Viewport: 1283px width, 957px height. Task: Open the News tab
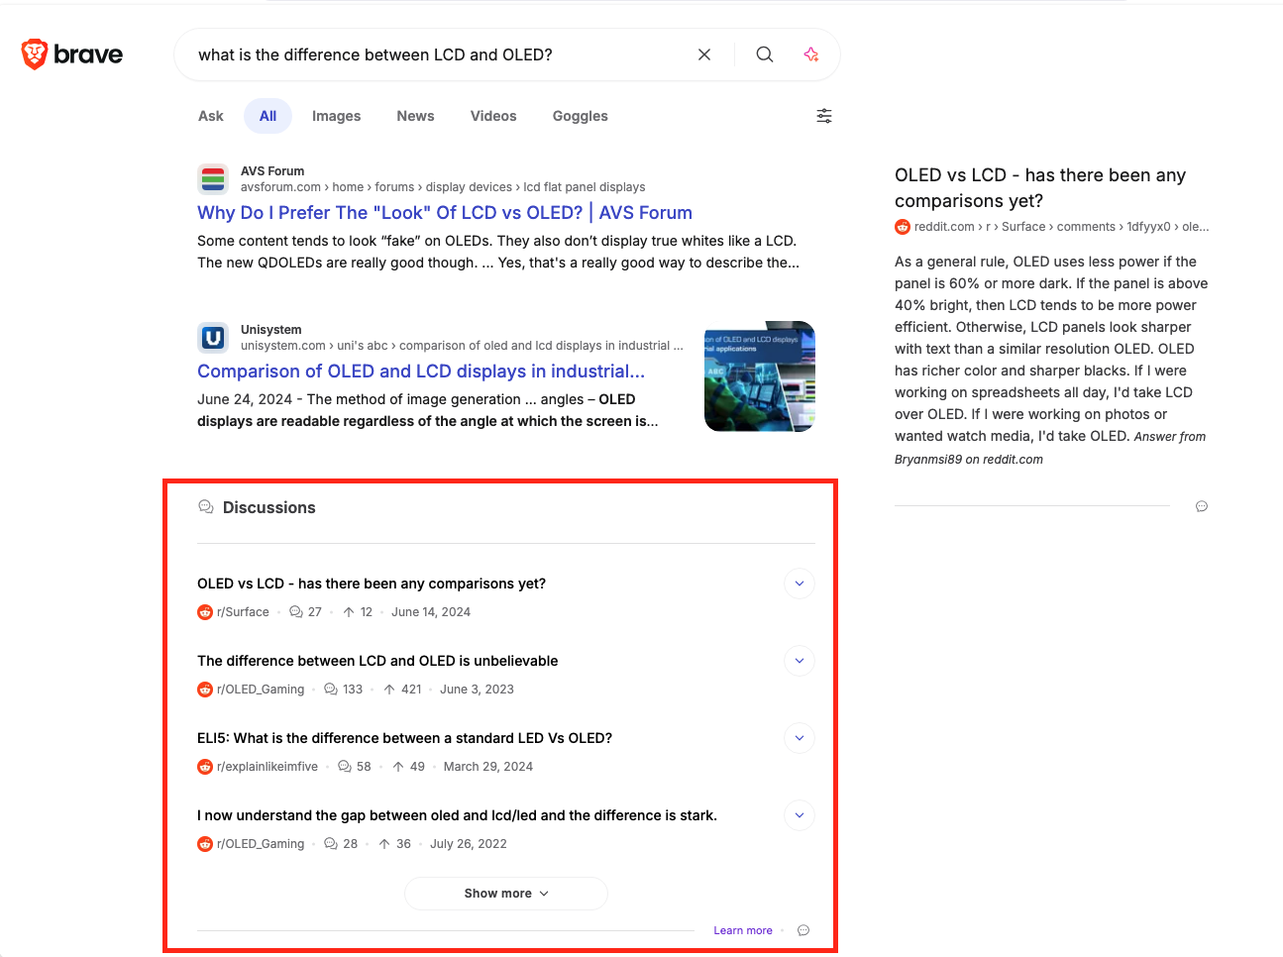click(x=415, y=116)
